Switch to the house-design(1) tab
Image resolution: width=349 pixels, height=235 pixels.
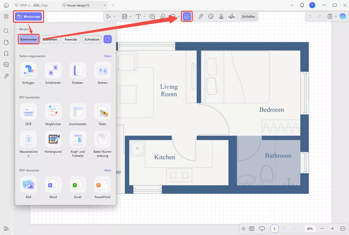(x=84, y=5)
